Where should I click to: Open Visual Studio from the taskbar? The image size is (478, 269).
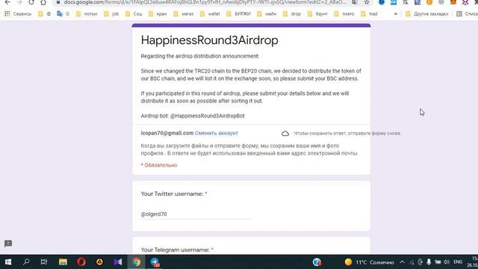coord(118,262)
